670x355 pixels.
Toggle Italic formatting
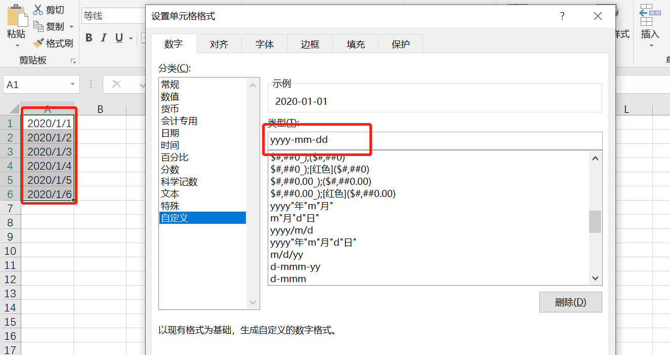tap(104, 38)
